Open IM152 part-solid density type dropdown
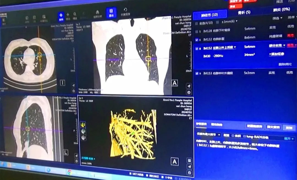Screen dimensions: 297x180 point(277,46)
